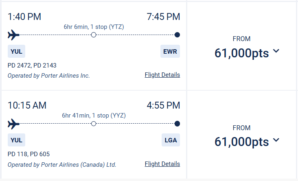The width and height of the screenshot is (298, 181).
Task: Click the flight numbers PD 118, PD 605
Action: click(28, 154)
